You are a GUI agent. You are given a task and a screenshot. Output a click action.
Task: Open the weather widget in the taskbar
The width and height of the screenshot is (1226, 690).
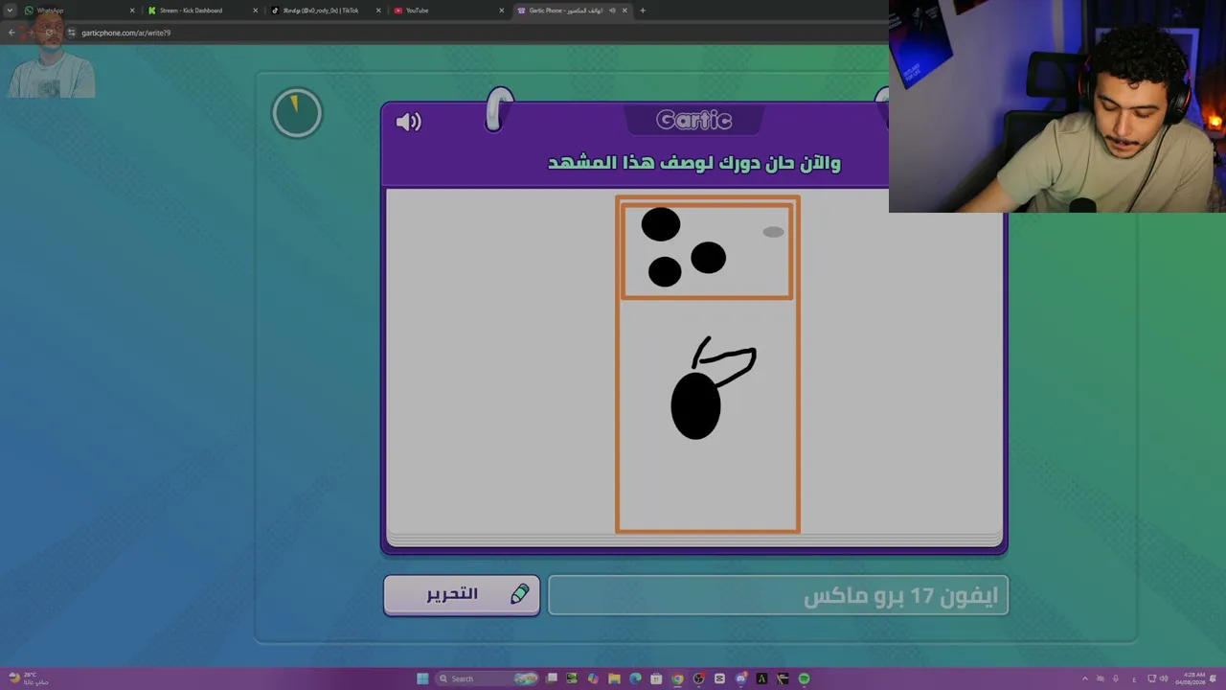[29, 678]
